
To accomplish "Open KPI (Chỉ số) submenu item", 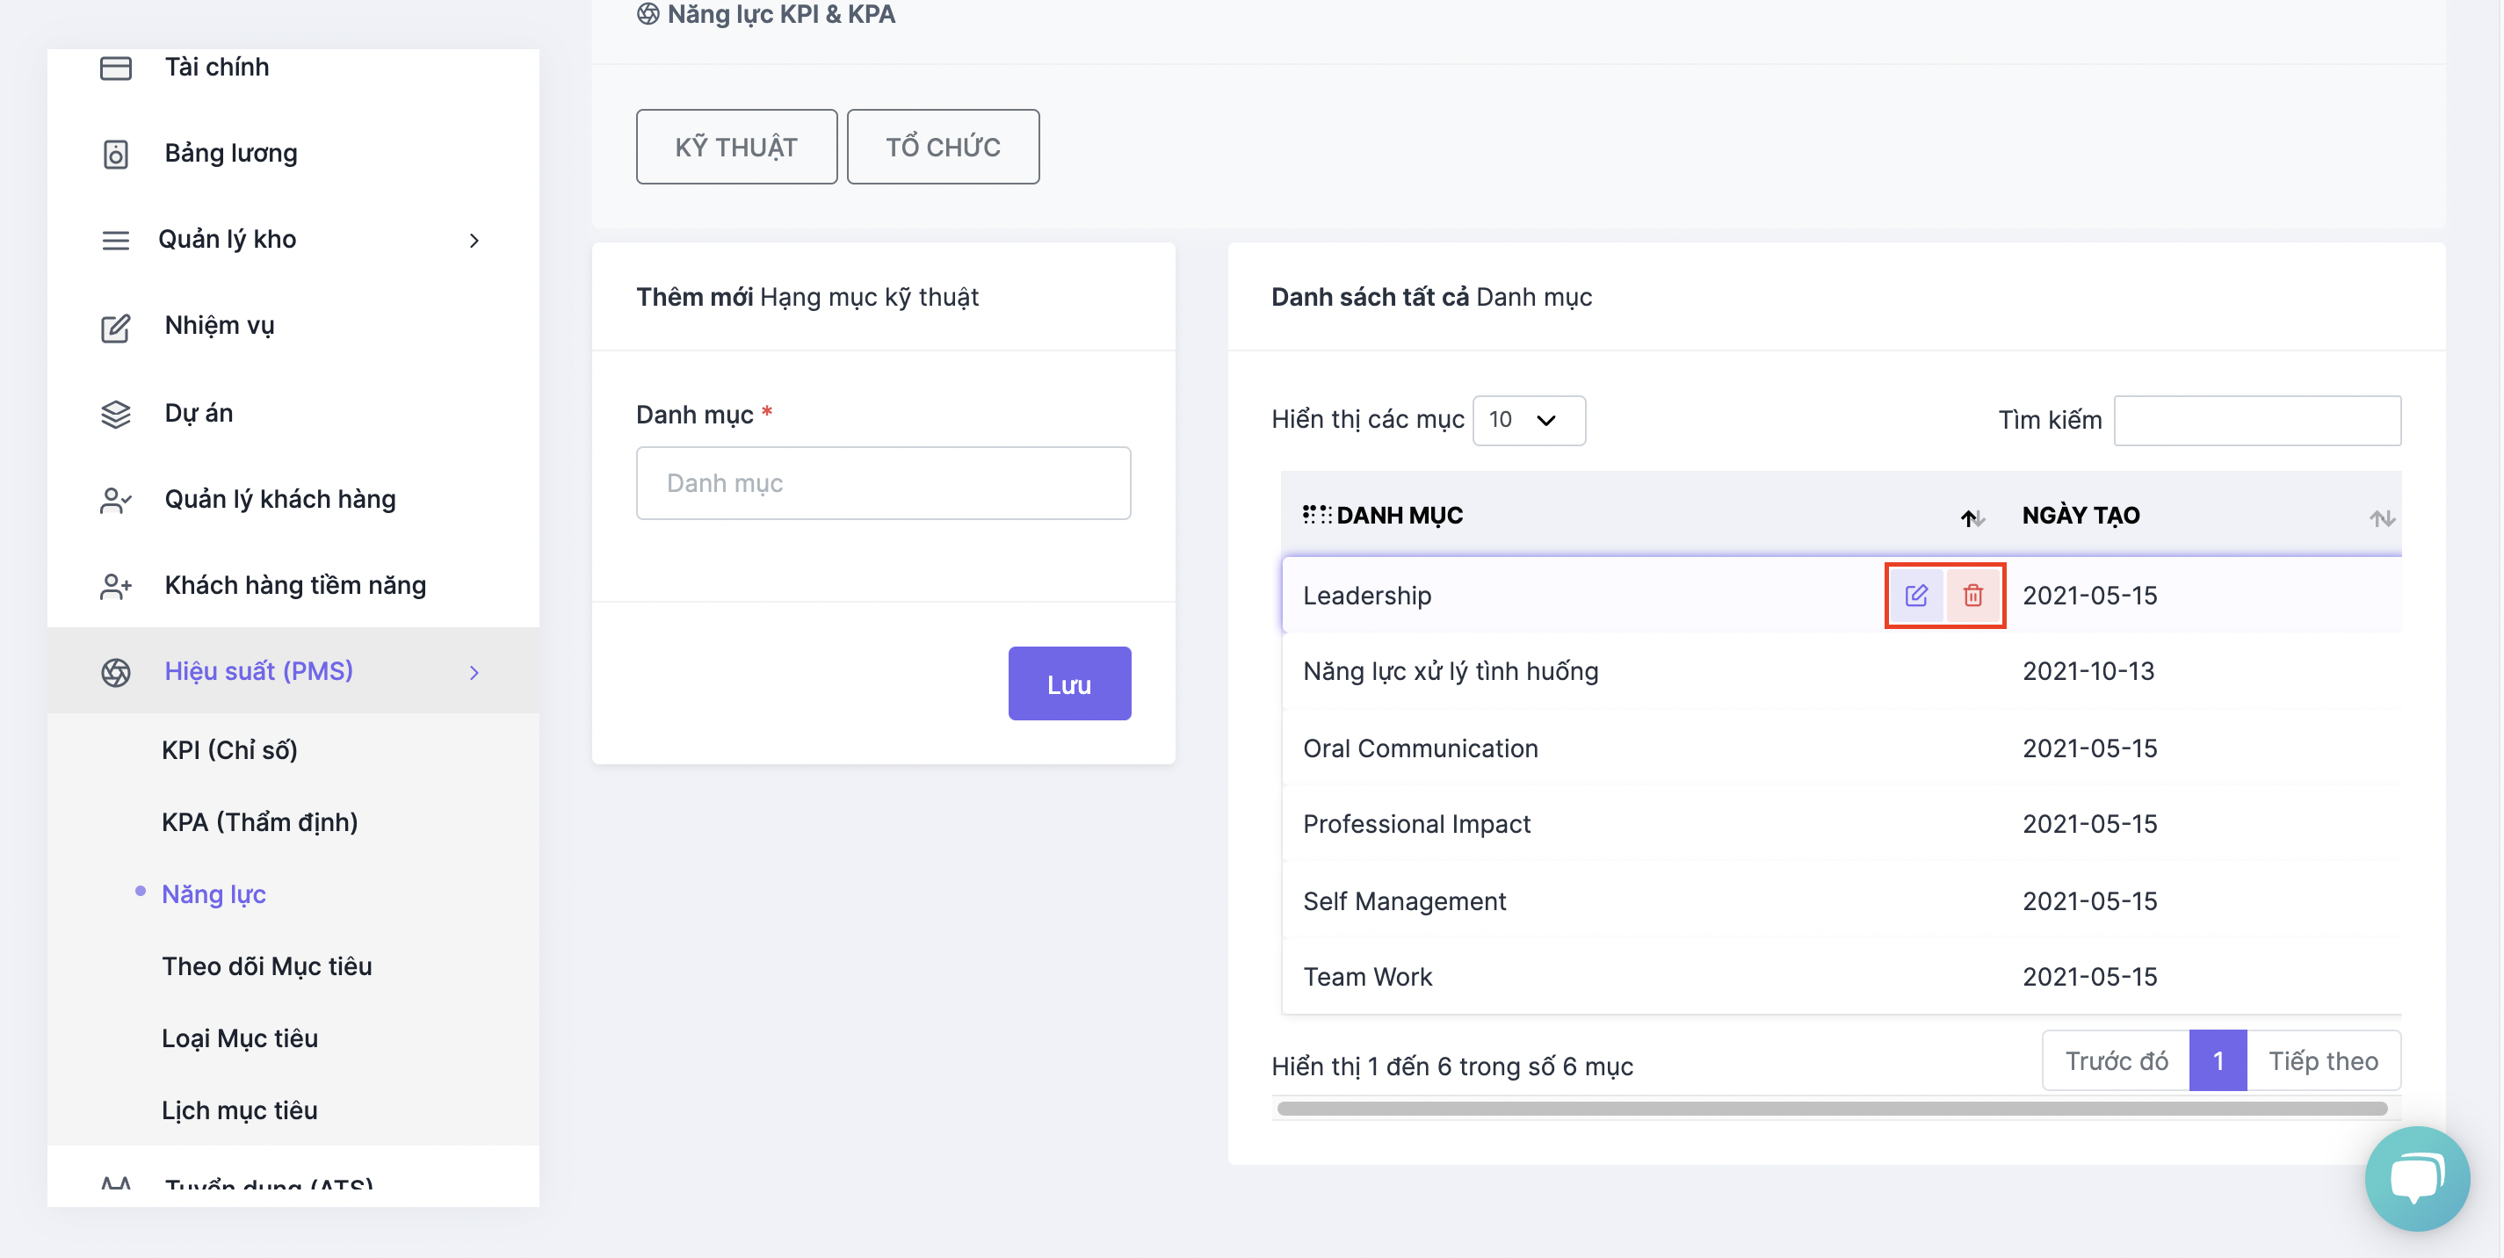I will (x=229, y=749).
